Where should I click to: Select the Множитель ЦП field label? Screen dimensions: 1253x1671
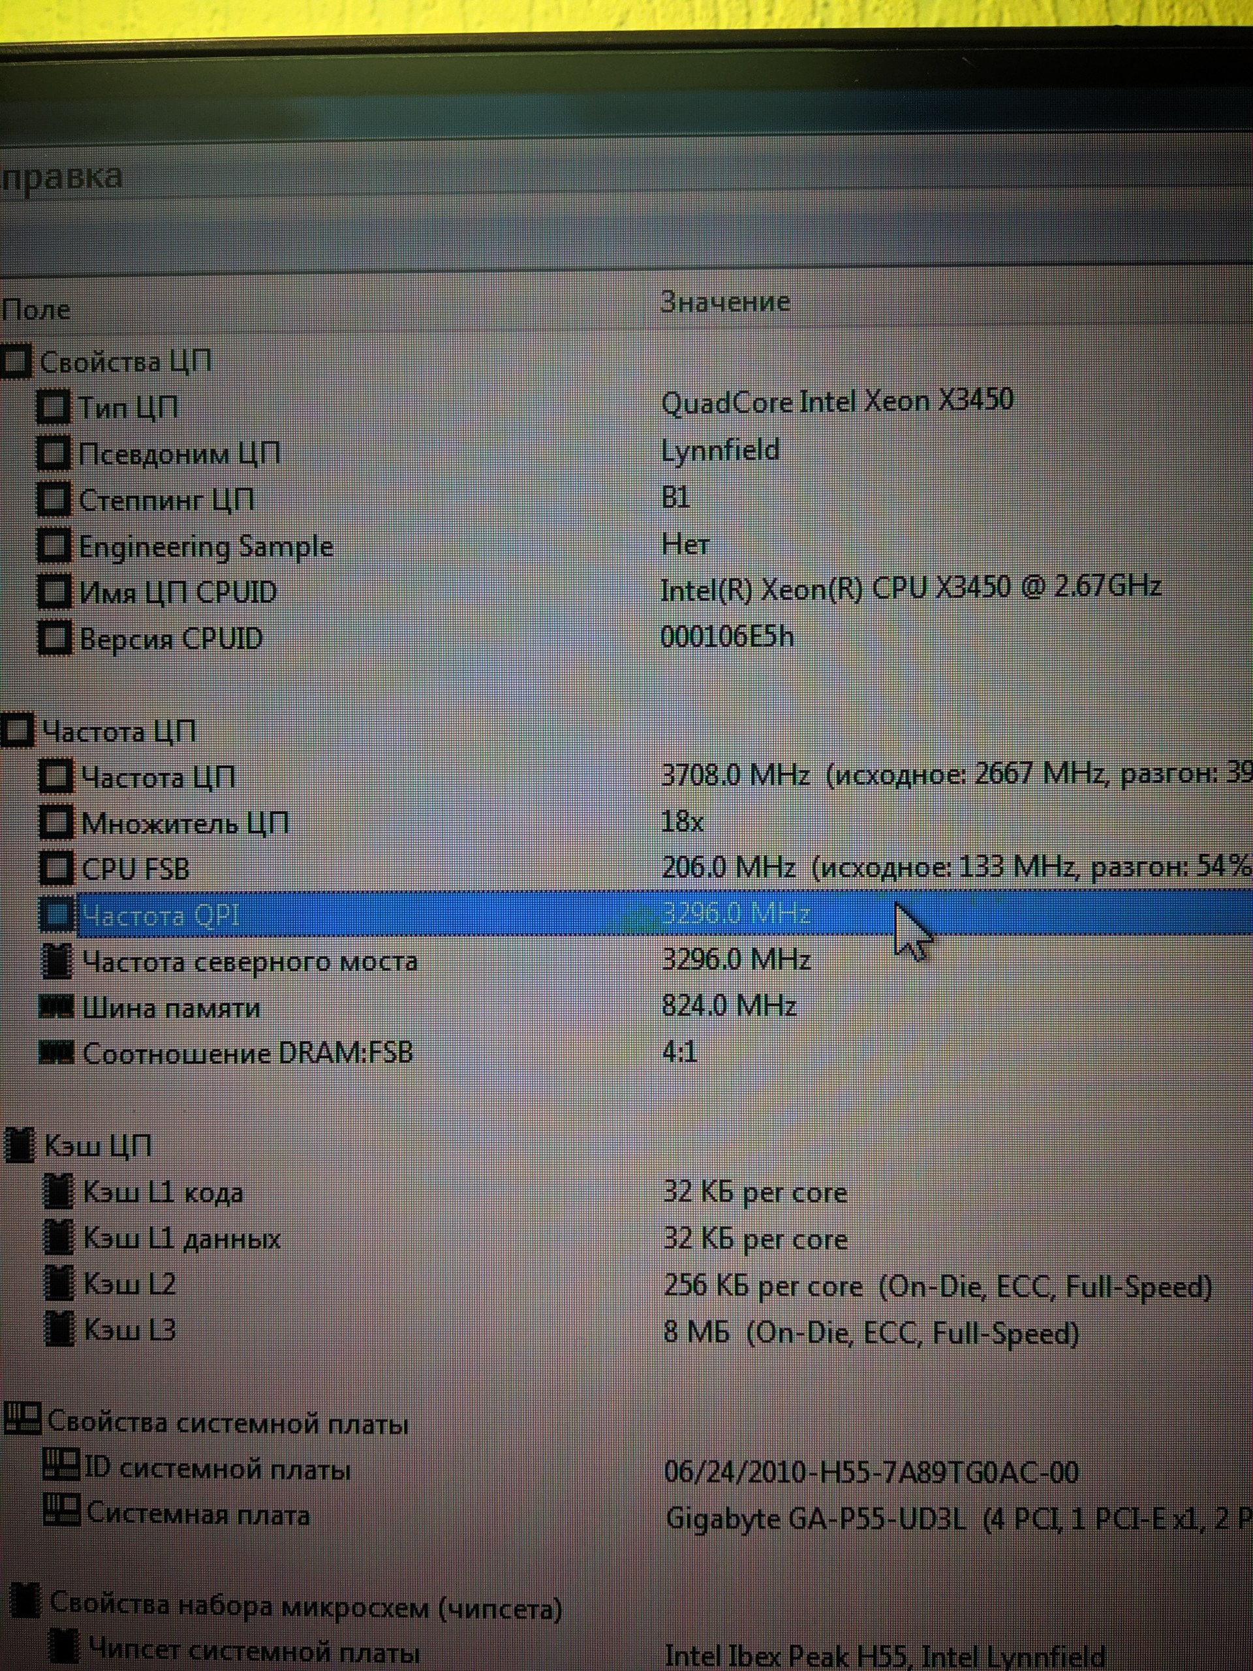185,823
